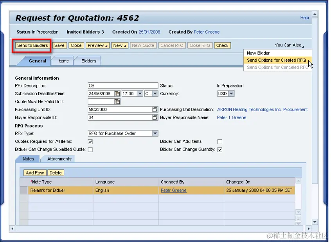Delete the selected note row
This screenshot has height=242, width=331.
pos(56,173)
